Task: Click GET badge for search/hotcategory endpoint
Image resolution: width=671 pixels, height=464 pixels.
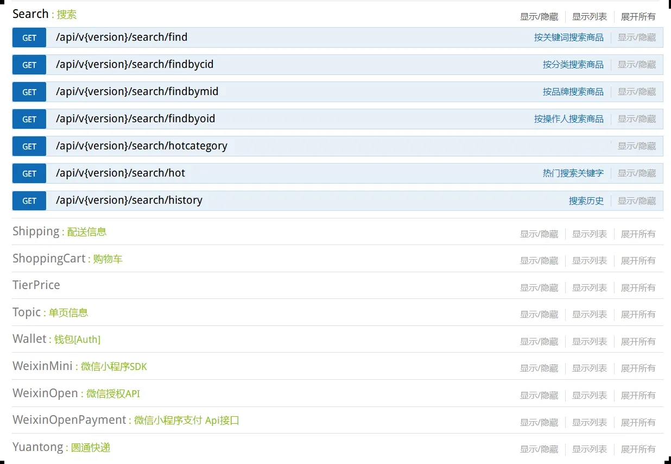Action: [29, 146]
